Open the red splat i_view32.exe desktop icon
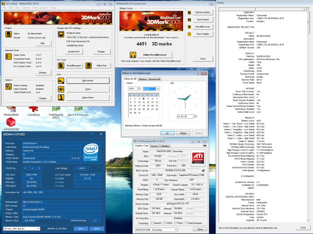 click(33, 111)
